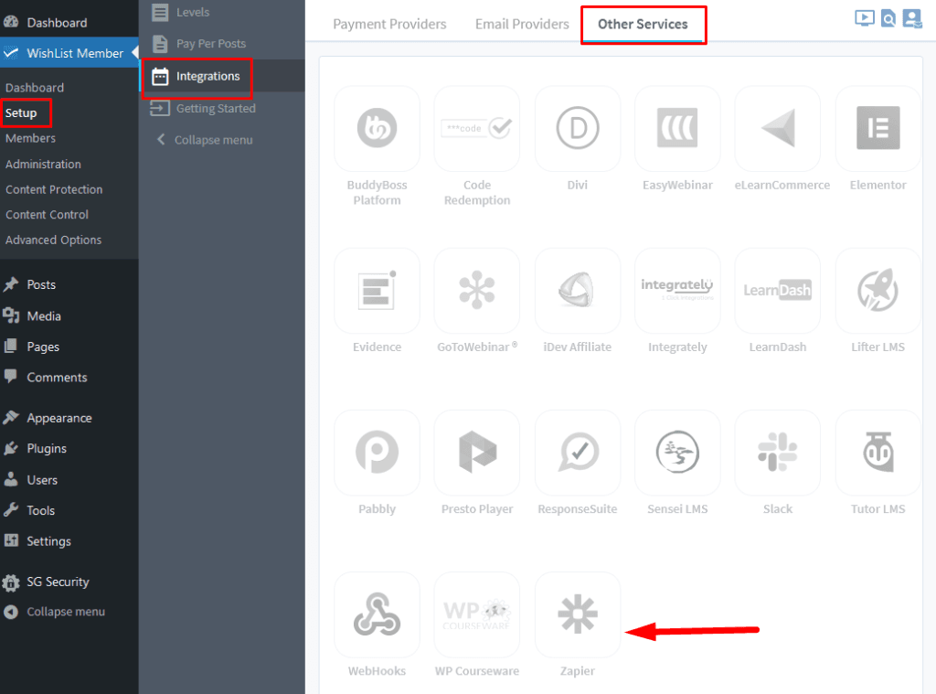Select the Divi integration icon
This screenshot has height=694, width=936.
578,128
